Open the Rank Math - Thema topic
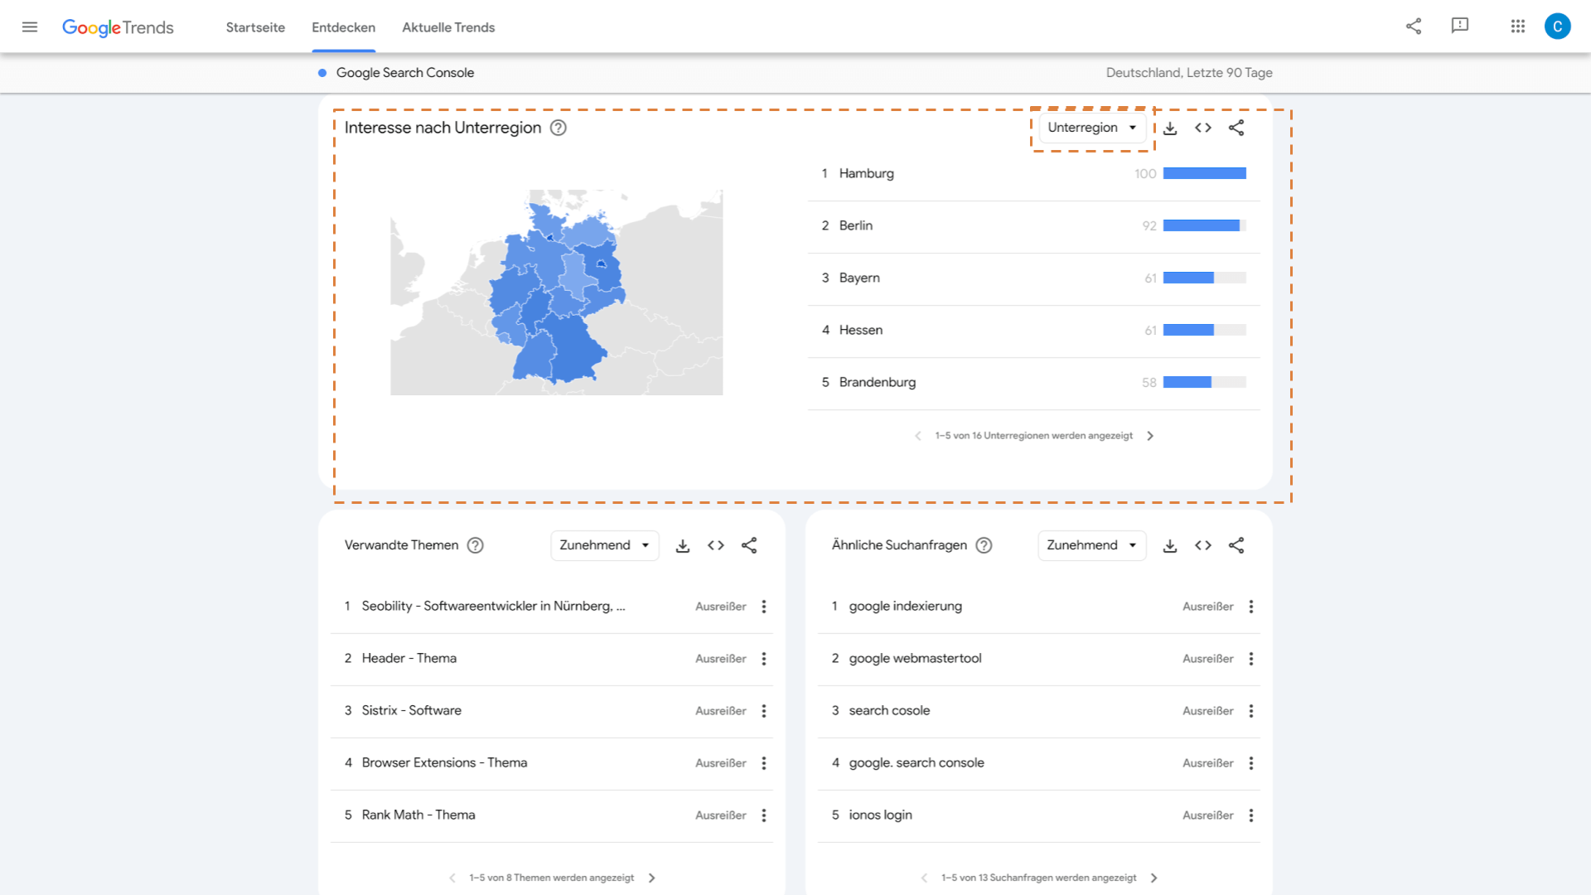 click(x=418, y=815)
